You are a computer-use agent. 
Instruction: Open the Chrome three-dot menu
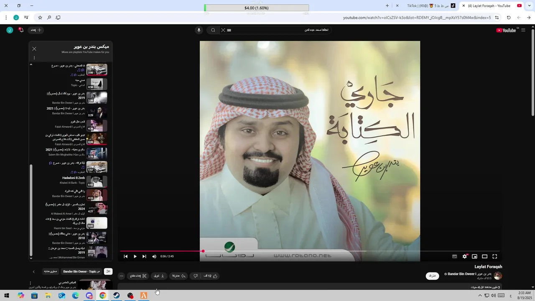(6, 18)
